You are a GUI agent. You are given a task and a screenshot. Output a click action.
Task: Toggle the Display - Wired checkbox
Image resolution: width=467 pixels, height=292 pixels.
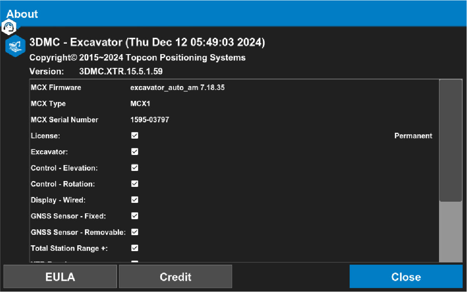pyautogui.click(x=135, y=200)
